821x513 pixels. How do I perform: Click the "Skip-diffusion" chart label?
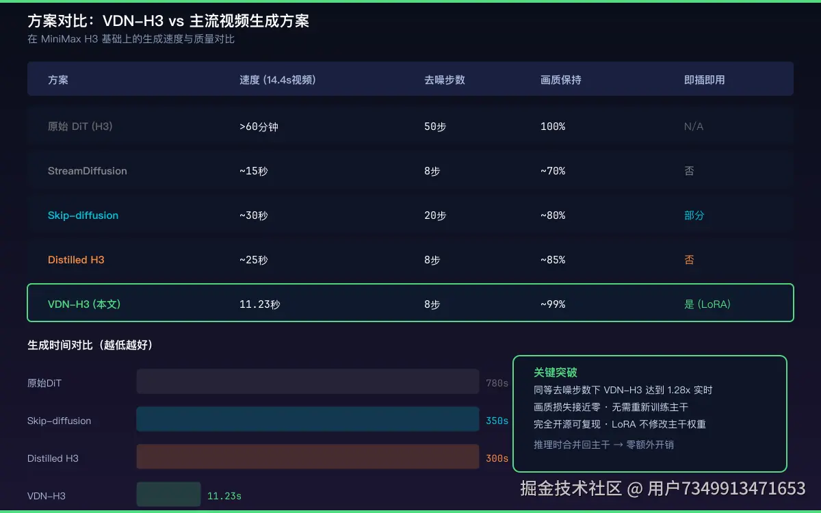[x=59, y=421]
